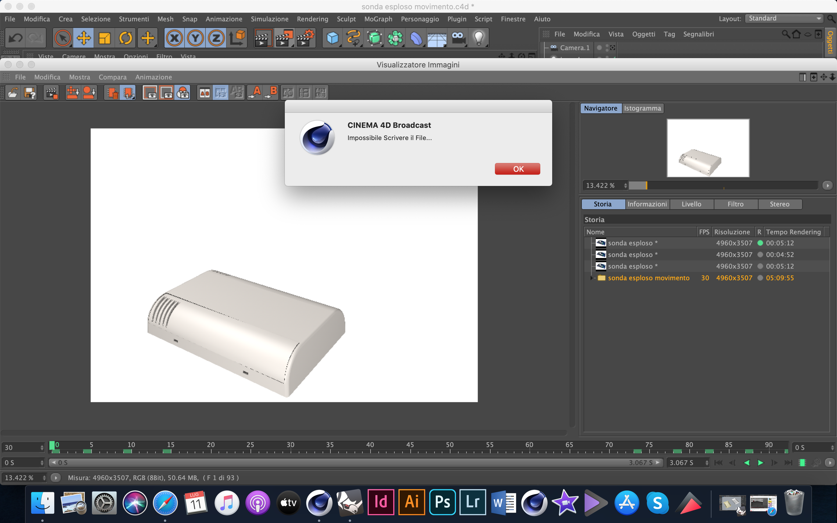
Task: Switch to Istogramma tab
Action: click(x=642, y=108)
